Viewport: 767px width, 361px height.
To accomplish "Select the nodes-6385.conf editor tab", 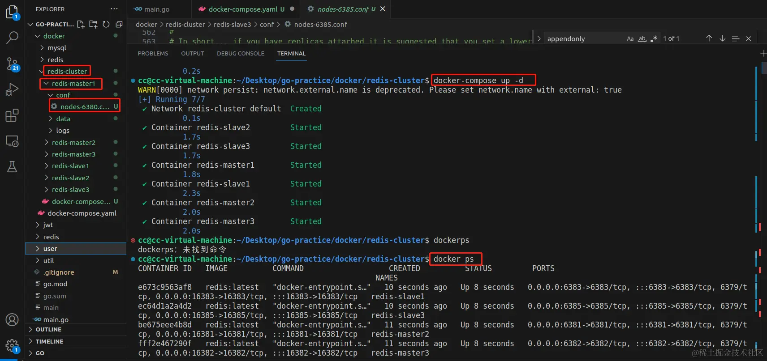I will [x=345, y=9].
